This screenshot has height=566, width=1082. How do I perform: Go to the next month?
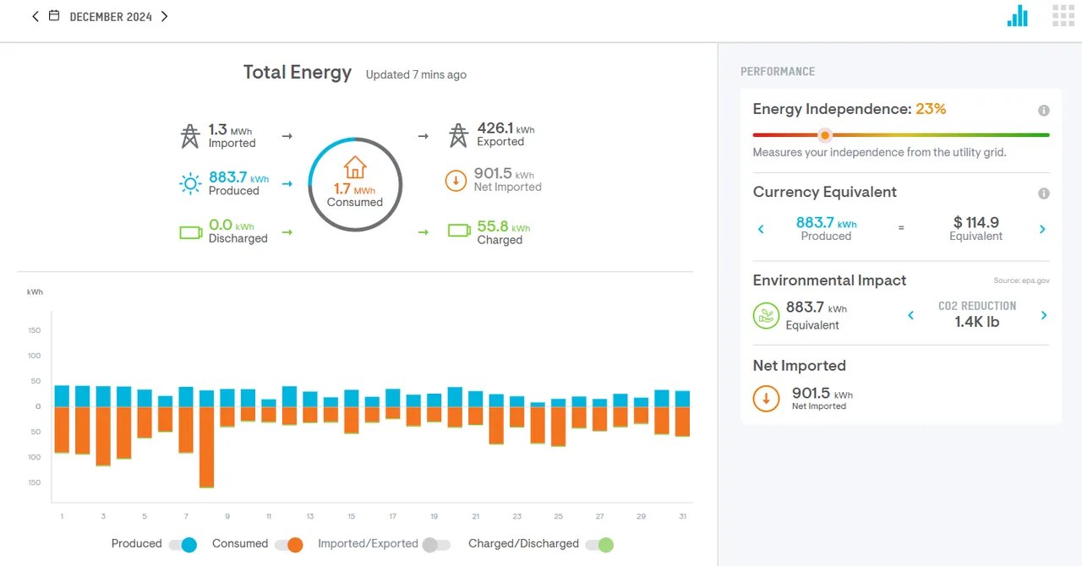click(x=164, y=16)
